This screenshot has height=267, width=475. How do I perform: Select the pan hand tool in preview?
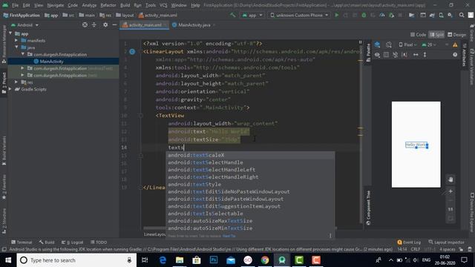[x=451, y=179]
